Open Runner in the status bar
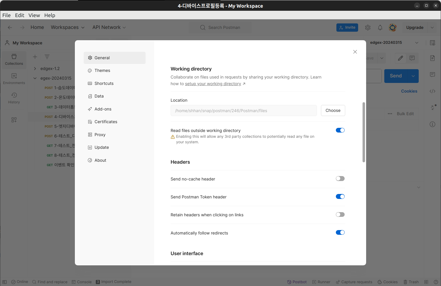The height and width of the screenshot is (286, 441). coord(321,282)
